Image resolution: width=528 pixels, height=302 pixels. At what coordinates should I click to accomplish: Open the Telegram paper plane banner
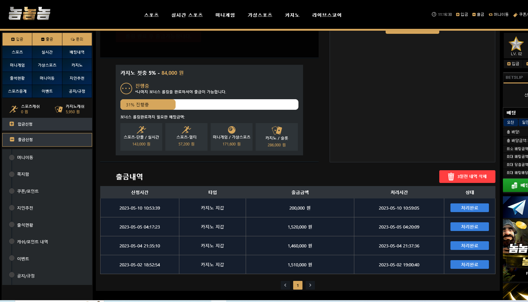tap(516, 207)
